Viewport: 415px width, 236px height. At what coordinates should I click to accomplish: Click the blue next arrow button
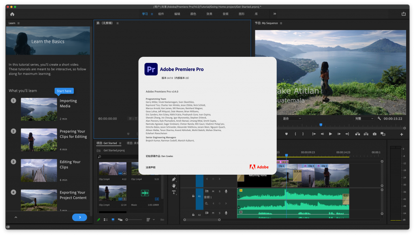[x=79, y=217]
